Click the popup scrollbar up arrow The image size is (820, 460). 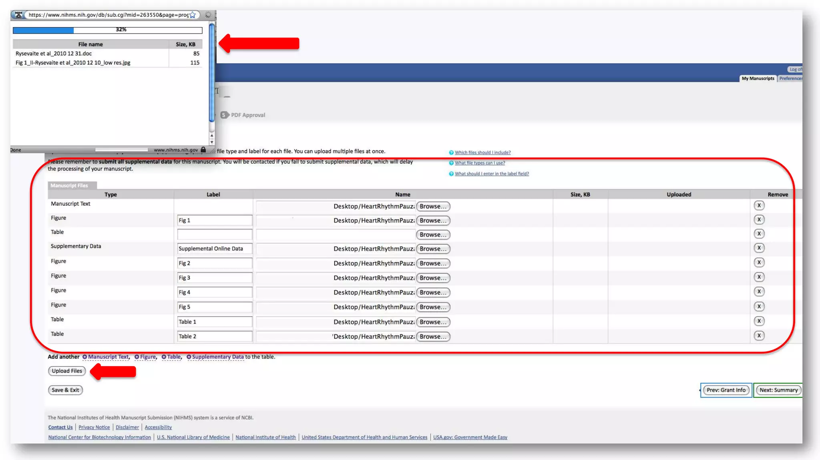tap(212, 136)
